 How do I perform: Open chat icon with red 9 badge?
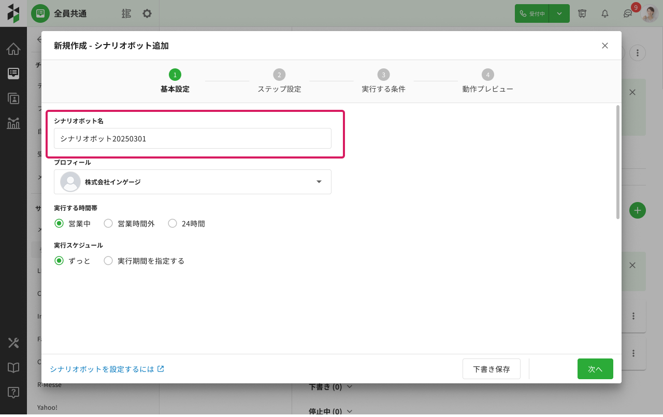(x=628, y=14)
